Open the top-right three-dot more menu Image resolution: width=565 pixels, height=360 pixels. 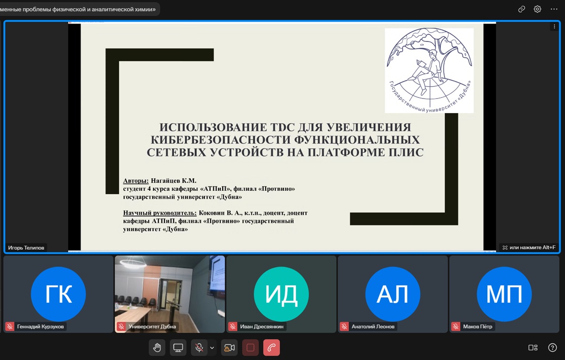554,9
